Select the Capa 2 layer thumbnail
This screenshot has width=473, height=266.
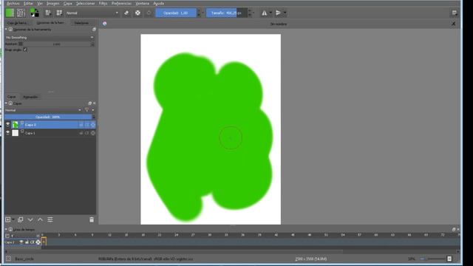pyautogui.click(x=15, y=125)
